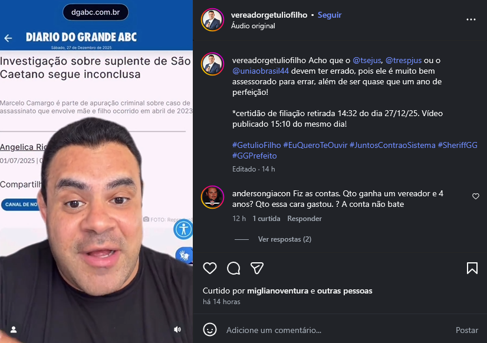View andersongiacon's profile avatar

pyautogui.click(x=212, y=197)
